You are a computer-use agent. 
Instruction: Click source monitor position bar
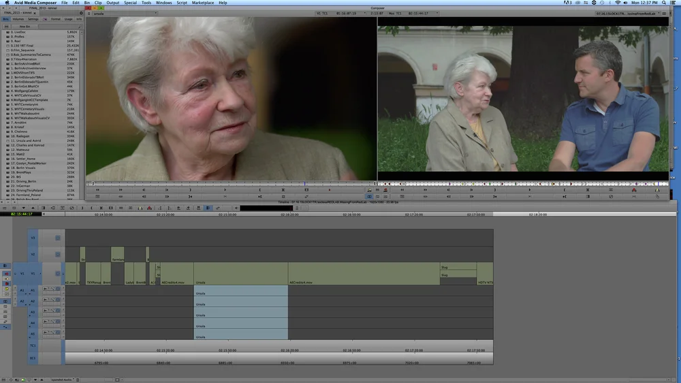[231, 183]
